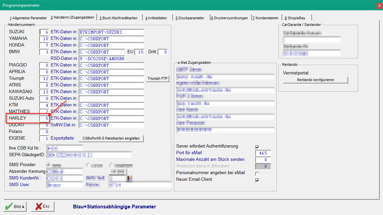Click the empty SUZUKI Auto ETK-Daten field
The width and height of the screenshot is (383, 215).
(112, 98)
